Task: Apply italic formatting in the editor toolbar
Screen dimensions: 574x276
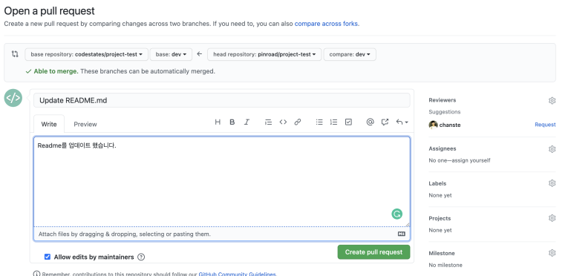Action: click(x=247, y=122)
